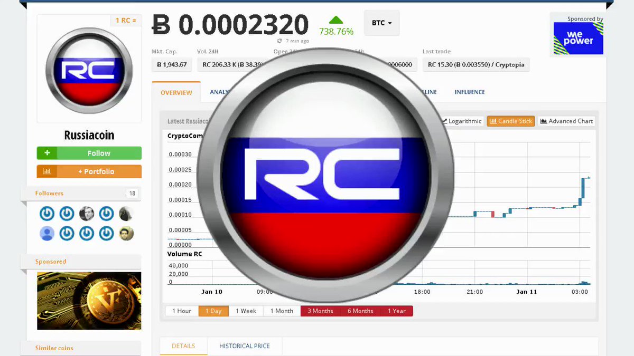Click the Similar coins header
This screenshot has height=356, width=634.
[x=54, y=348]
